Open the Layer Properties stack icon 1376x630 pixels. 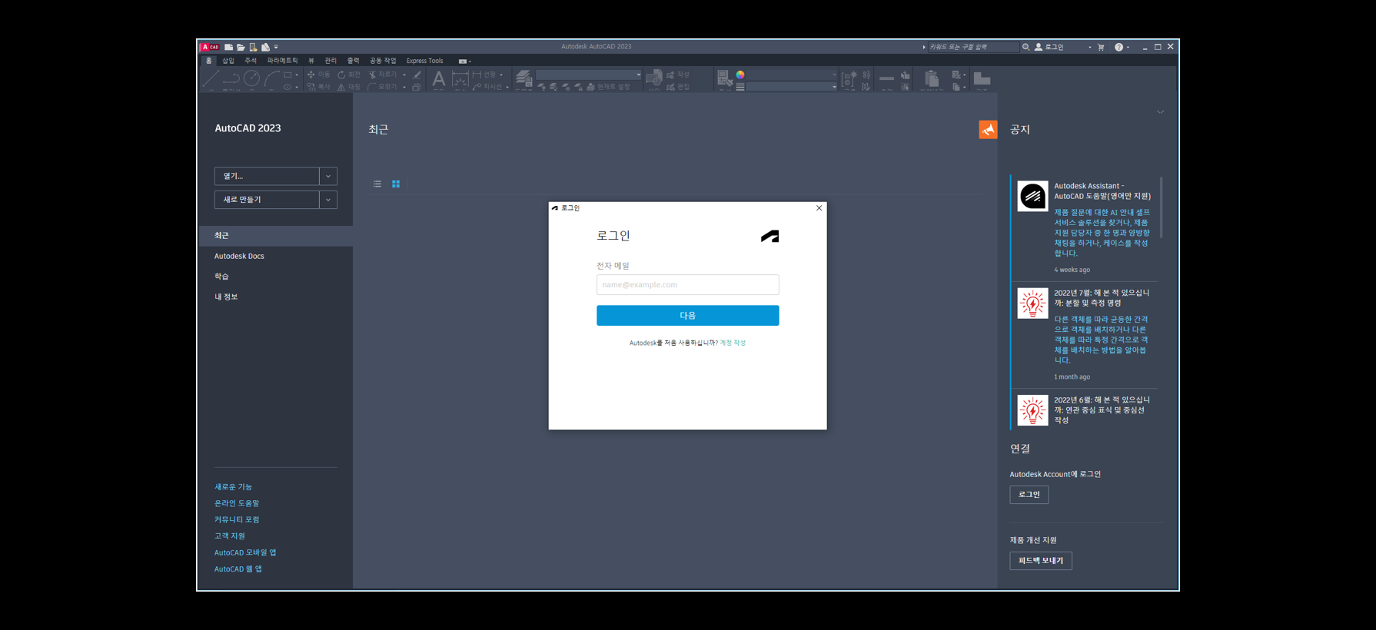coord(523,78)
